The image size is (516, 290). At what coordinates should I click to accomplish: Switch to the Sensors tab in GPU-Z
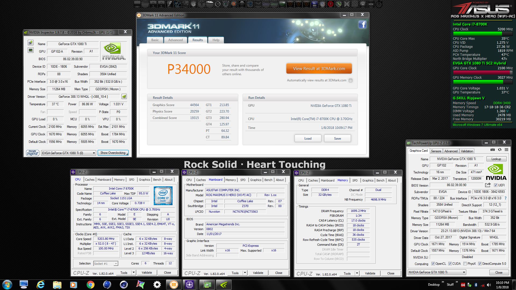click(x=436, y=151)
